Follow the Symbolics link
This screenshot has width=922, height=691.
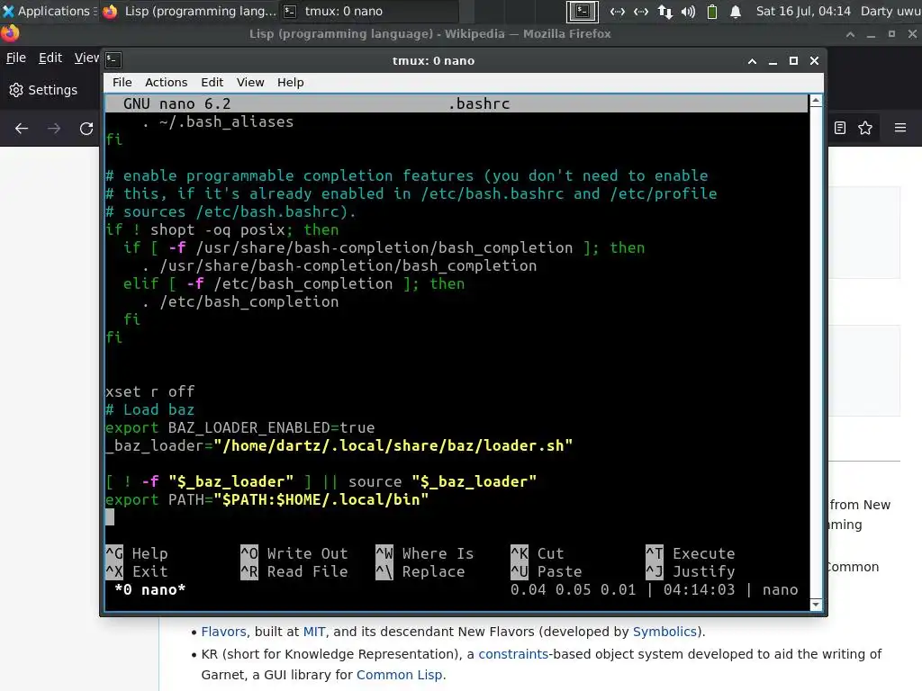click(x=664, y=632)
